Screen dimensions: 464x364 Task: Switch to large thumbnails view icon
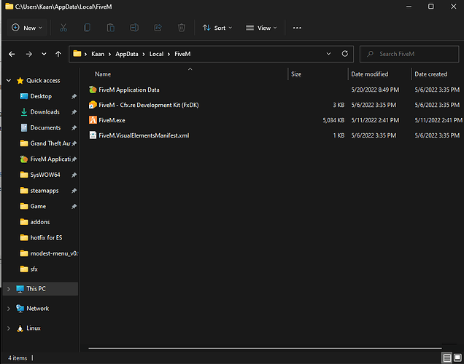click(x=457, y=357)
